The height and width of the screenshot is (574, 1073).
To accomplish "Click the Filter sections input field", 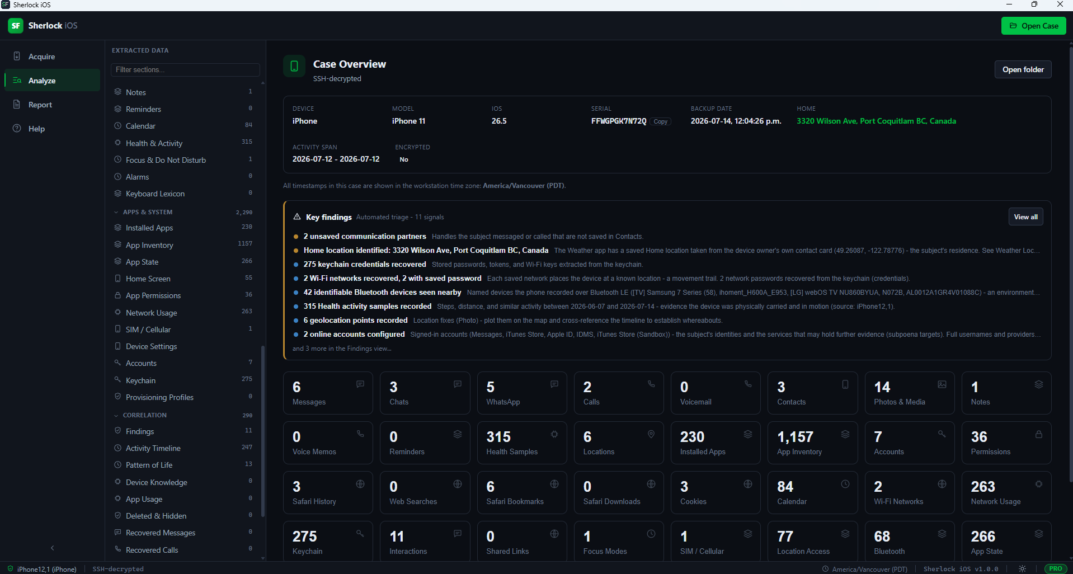I will [185, 69].
